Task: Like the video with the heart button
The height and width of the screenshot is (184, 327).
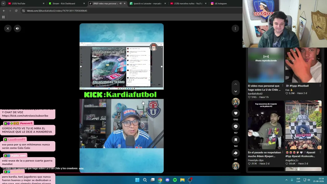Action: tap(236, 113)
